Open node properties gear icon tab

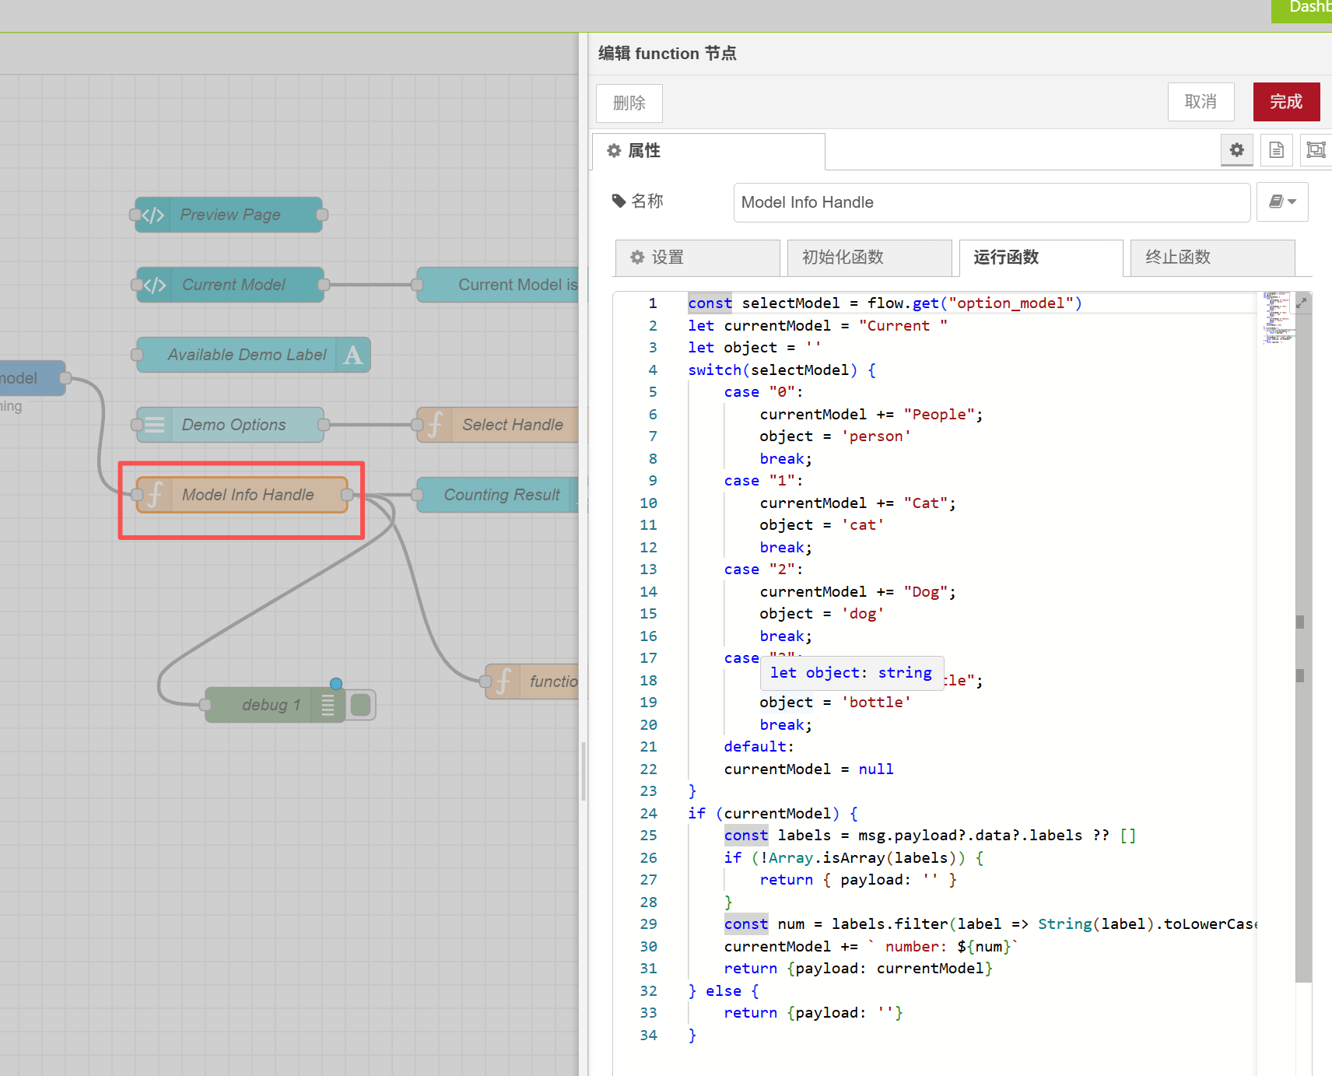click(1236, 150)
